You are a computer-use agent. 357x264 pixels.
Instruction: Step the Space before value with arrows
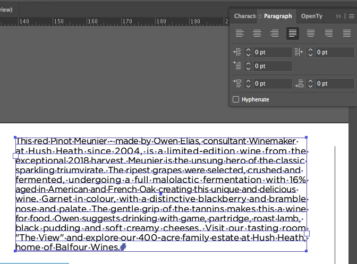[x=248, y=84]
